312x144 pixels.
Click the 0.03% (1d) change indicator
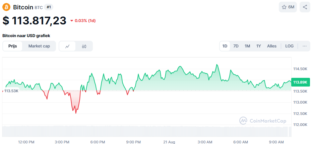[85, 21]
